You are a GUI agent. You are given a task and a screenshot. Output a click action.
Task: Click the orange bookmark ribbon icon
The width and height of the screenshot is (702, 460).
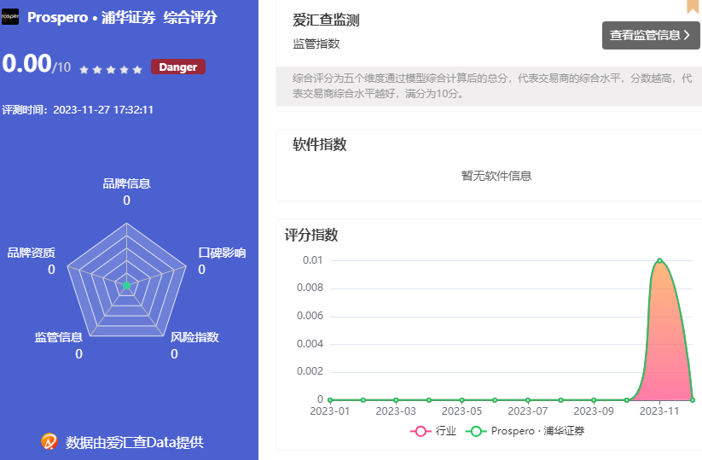pos(693,6)
